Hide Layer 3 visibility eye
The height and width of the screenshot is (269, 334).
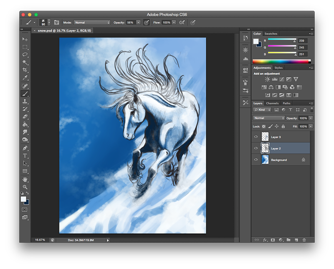256,137
